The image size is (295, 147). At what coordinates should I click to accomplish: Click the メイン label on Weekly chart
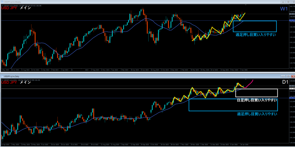(25, 8)
